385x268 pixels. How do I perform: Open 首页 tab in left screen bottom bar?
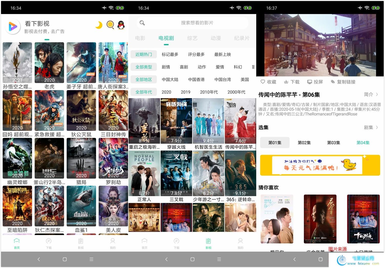(17, 243)
